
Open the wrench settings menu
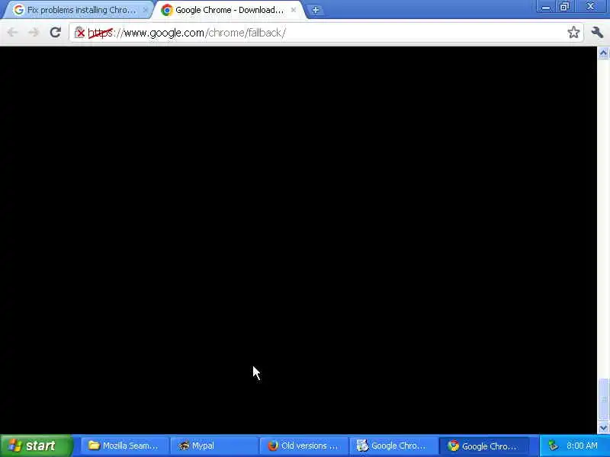pos(597,32)
